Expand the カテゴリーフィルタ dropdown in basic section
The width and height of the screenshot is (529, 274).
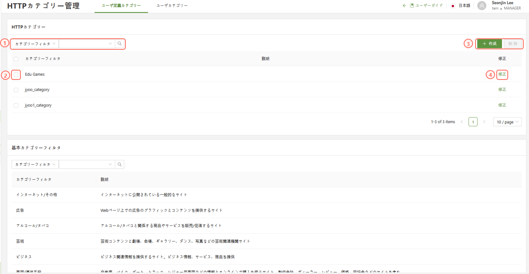pyautogui.click(x=35, y=164)
